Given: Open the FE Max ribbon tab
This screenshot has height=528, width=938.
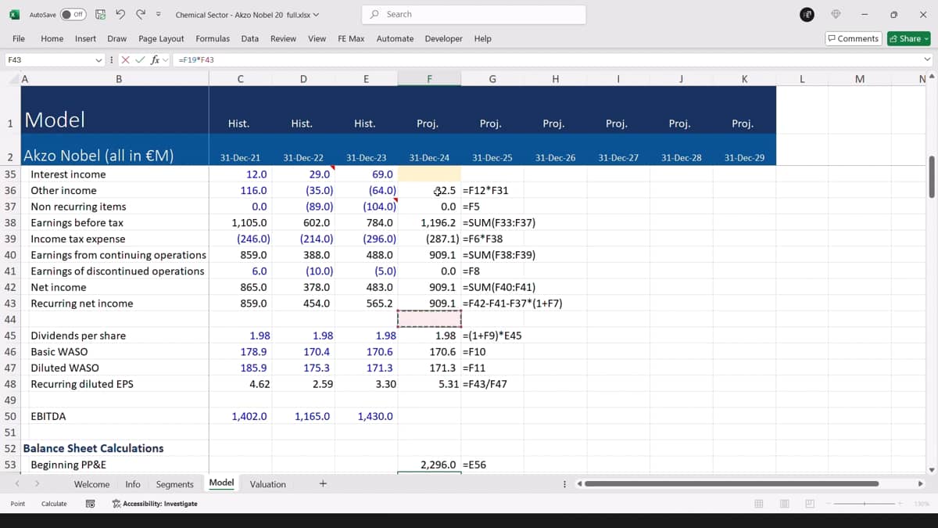Looking at the screenshot, I should pos(352,38).
